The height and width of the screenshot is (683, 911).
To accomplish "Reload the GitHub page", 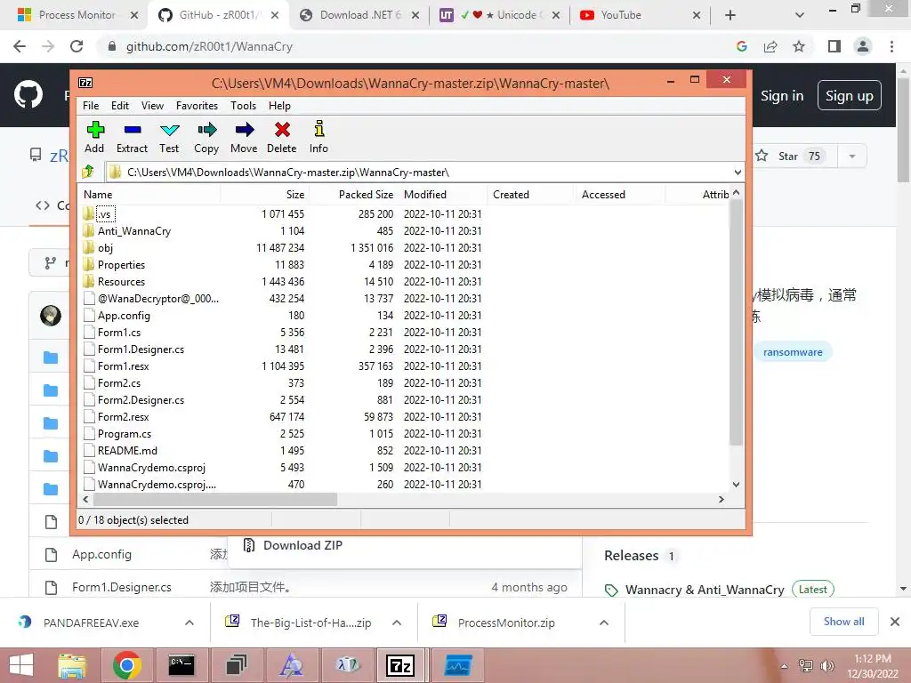I will pos(77,46).
